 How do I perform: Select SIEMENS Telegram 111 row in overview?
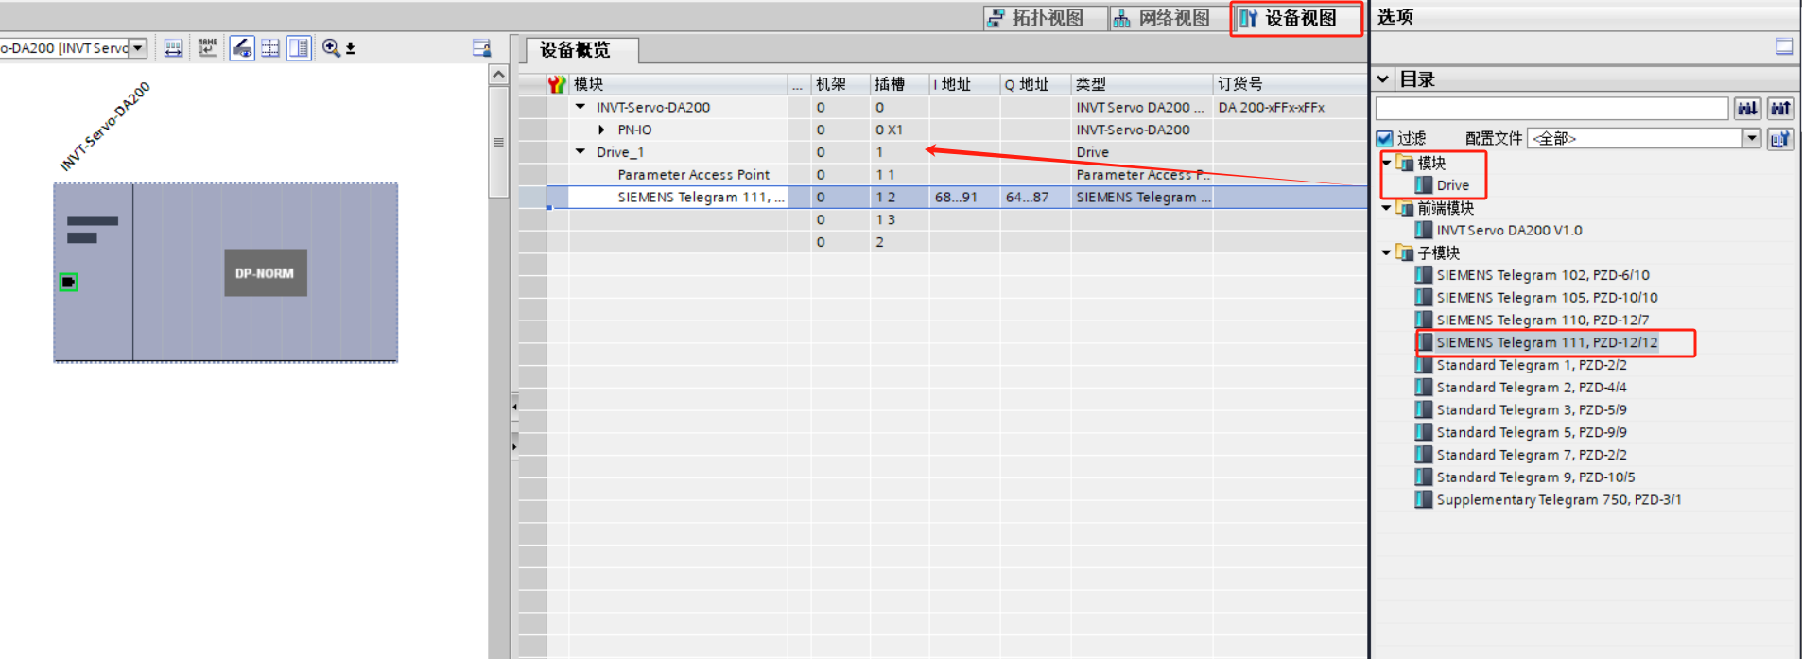pyautogui.click(x=701, y=197)
